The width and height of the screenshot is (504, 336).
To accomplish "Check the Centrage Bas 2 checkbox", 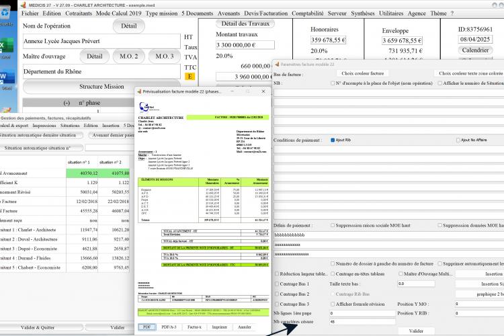I will [x=277, y=294].
